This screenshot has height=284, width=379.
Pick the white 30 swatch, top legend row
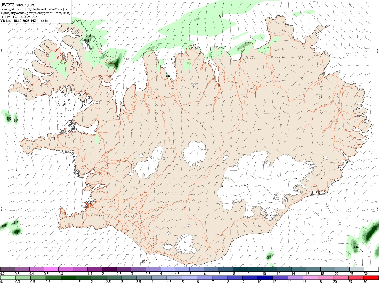pos(371,270)
